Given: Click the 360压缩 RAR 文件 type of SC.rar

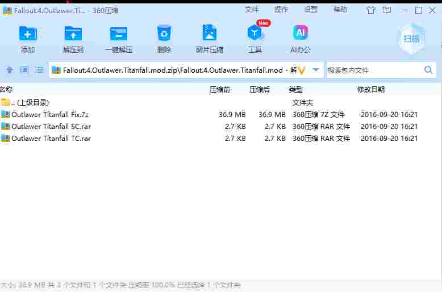Looking at the screenshot, I should (x=321, y=127).
